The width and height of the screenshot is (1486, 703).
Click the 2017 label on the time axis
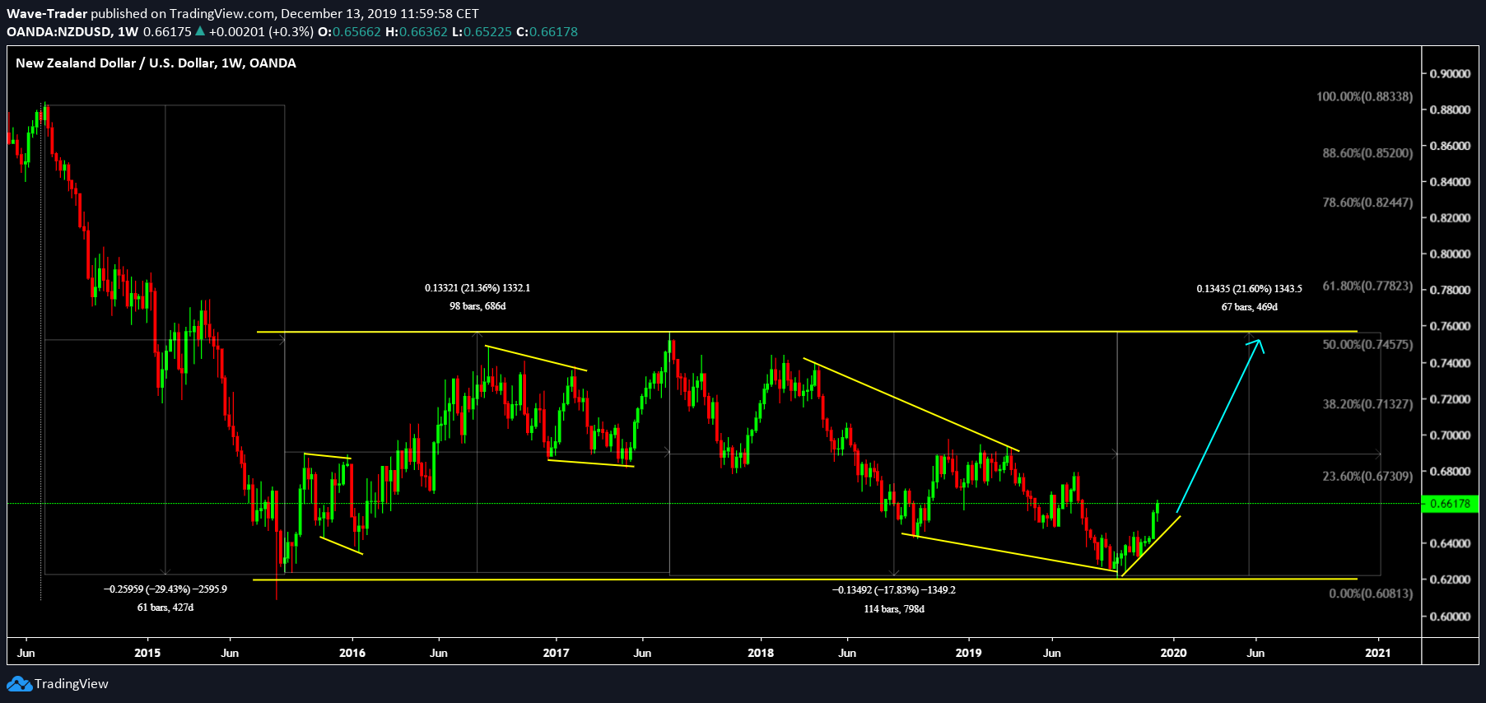point(557,653)
